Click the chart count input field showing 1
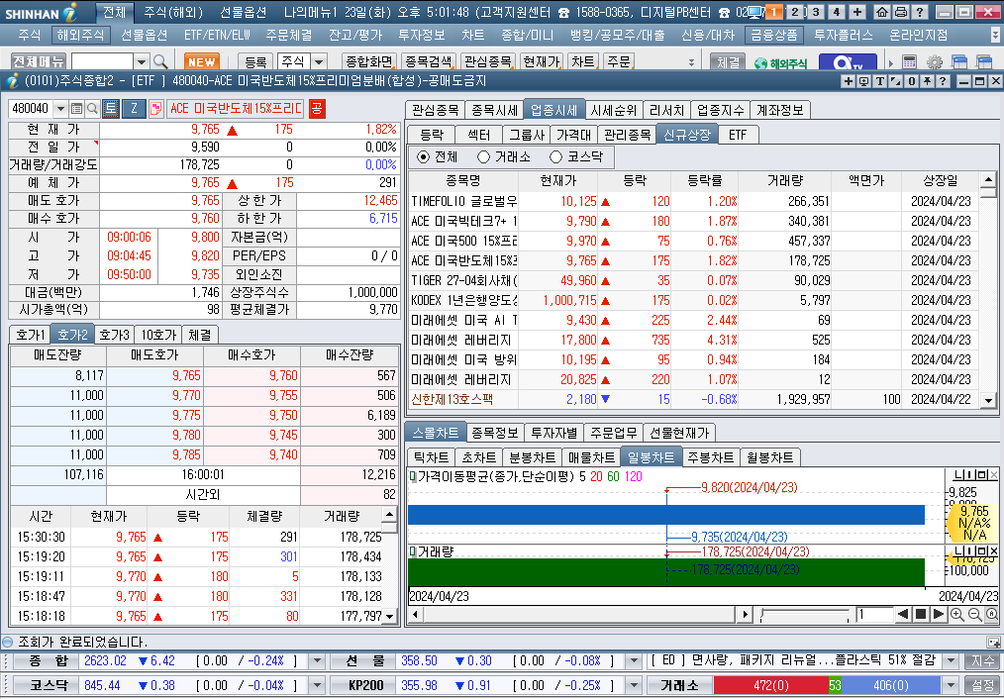Viewport: 1004px width, 699px height. [x=874, y=615]
